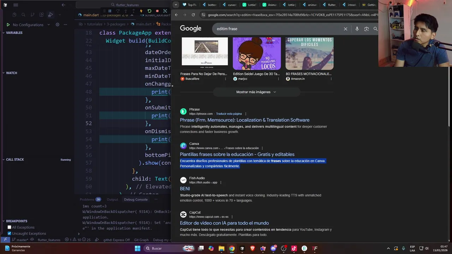The width and height of the screenshot is (452, 254).
Task: Open the Source Control view icon
Action: [x=32, y=15]
